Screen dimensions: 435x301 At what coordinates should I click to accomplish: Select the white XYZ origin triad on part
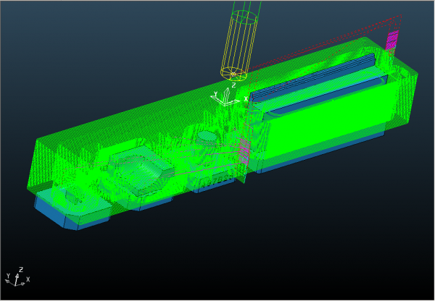226,97
